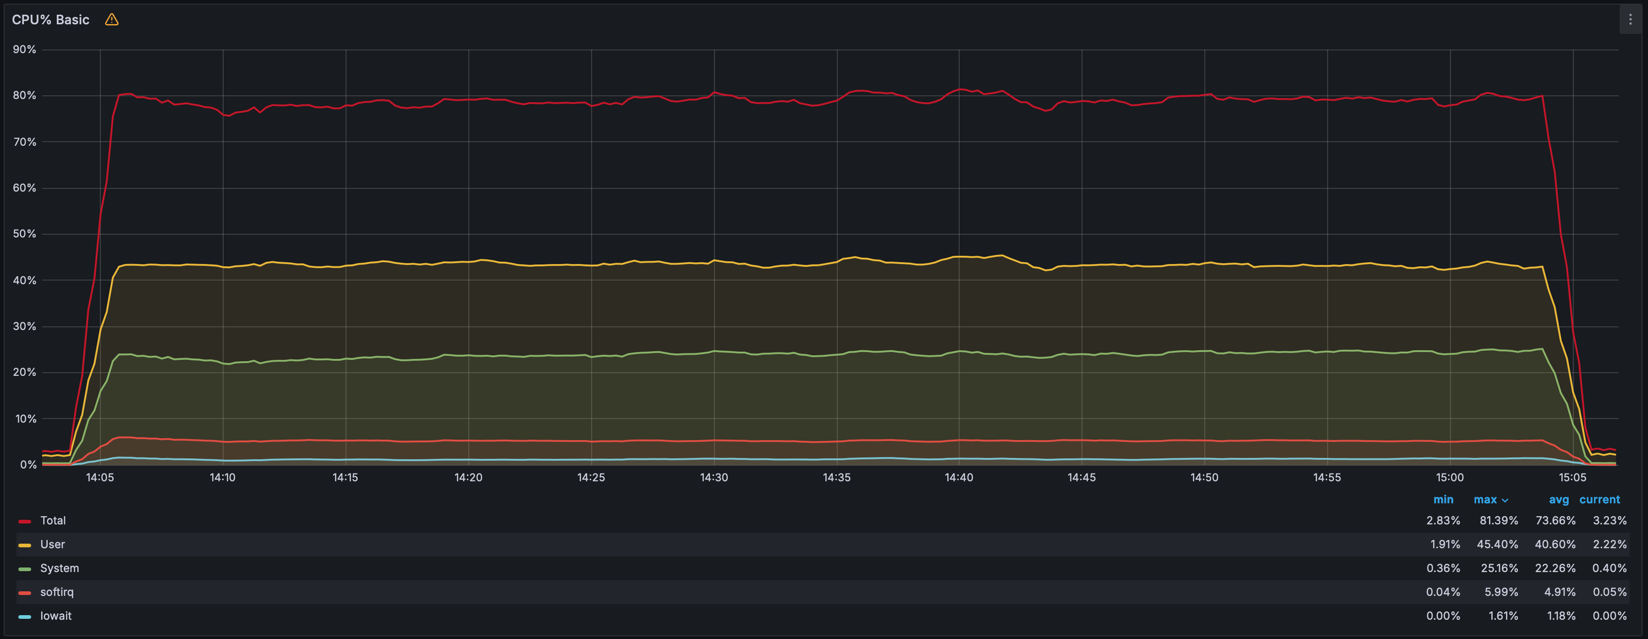The width and height of the screenshot is (1648, 639).
Task: Click the 0% y-axis label
Action: [x=28, y=465]
